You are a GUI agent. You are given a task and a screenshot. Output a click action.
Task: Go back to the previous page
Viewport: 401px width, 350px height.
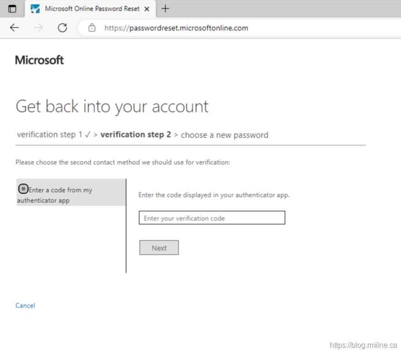(x=15, y=28)
